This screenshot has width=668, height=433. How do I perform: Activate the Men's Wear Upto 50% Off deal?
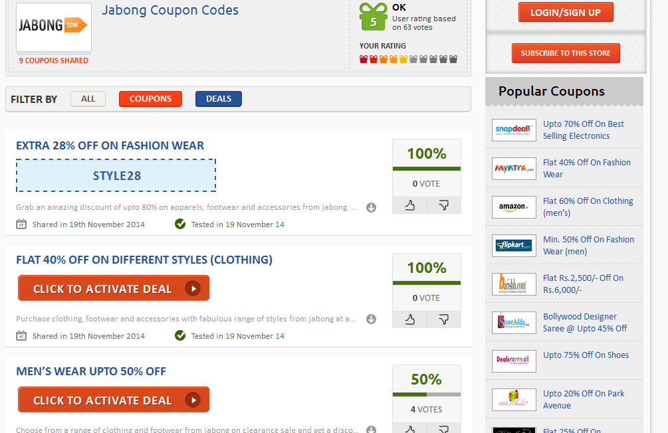[114, 400]
